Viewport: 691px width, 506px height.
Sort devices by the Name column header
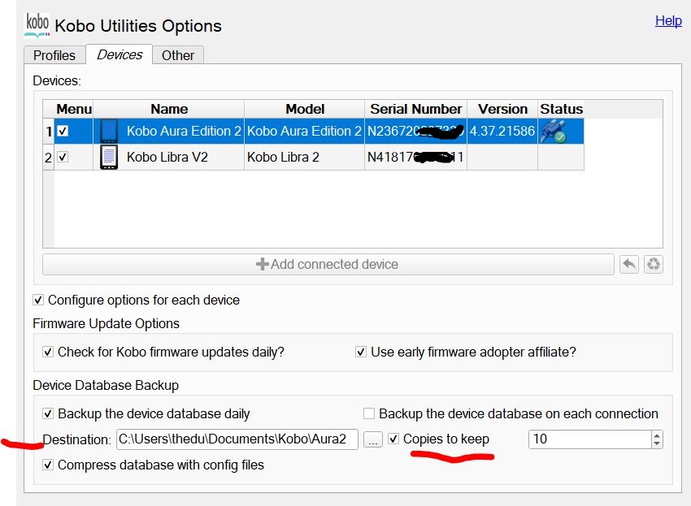(x=169, y=109)
